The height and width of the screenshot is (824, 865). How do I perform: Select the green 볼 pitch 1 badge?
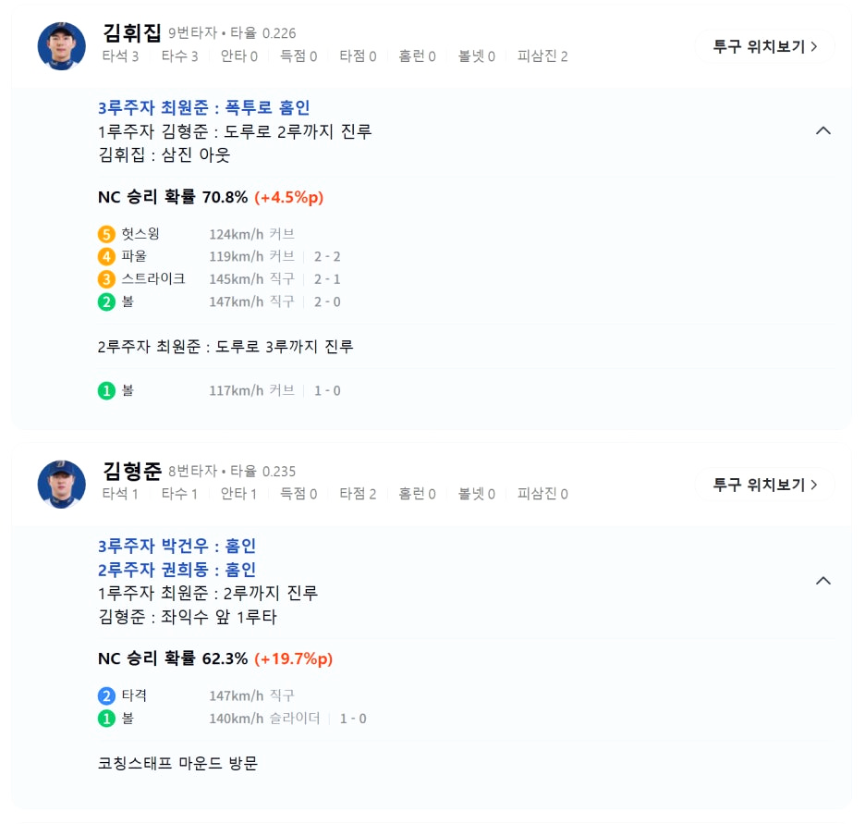[x=106, y=390]
